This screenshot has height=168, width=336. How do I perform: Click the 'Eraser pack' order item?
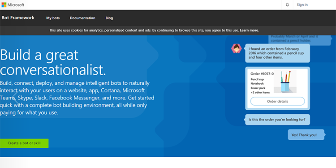point(258,88)
